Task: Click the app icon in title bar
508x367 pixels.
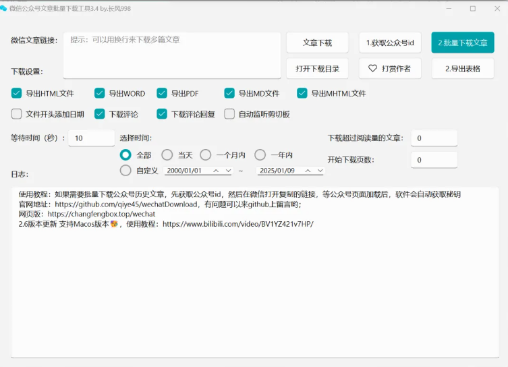Action: tap(3, 8)
